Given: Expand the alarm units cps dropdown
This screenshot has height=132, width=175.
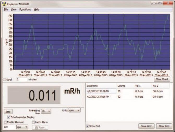Looking at the screenshot, I should point(22,127).
